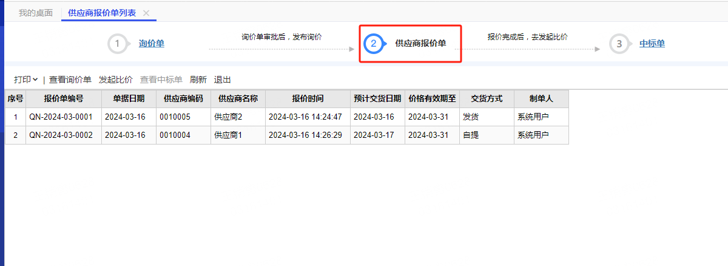Click 退出 in the toolbar
Screen dimensions: 728x266
pos(223,80)
